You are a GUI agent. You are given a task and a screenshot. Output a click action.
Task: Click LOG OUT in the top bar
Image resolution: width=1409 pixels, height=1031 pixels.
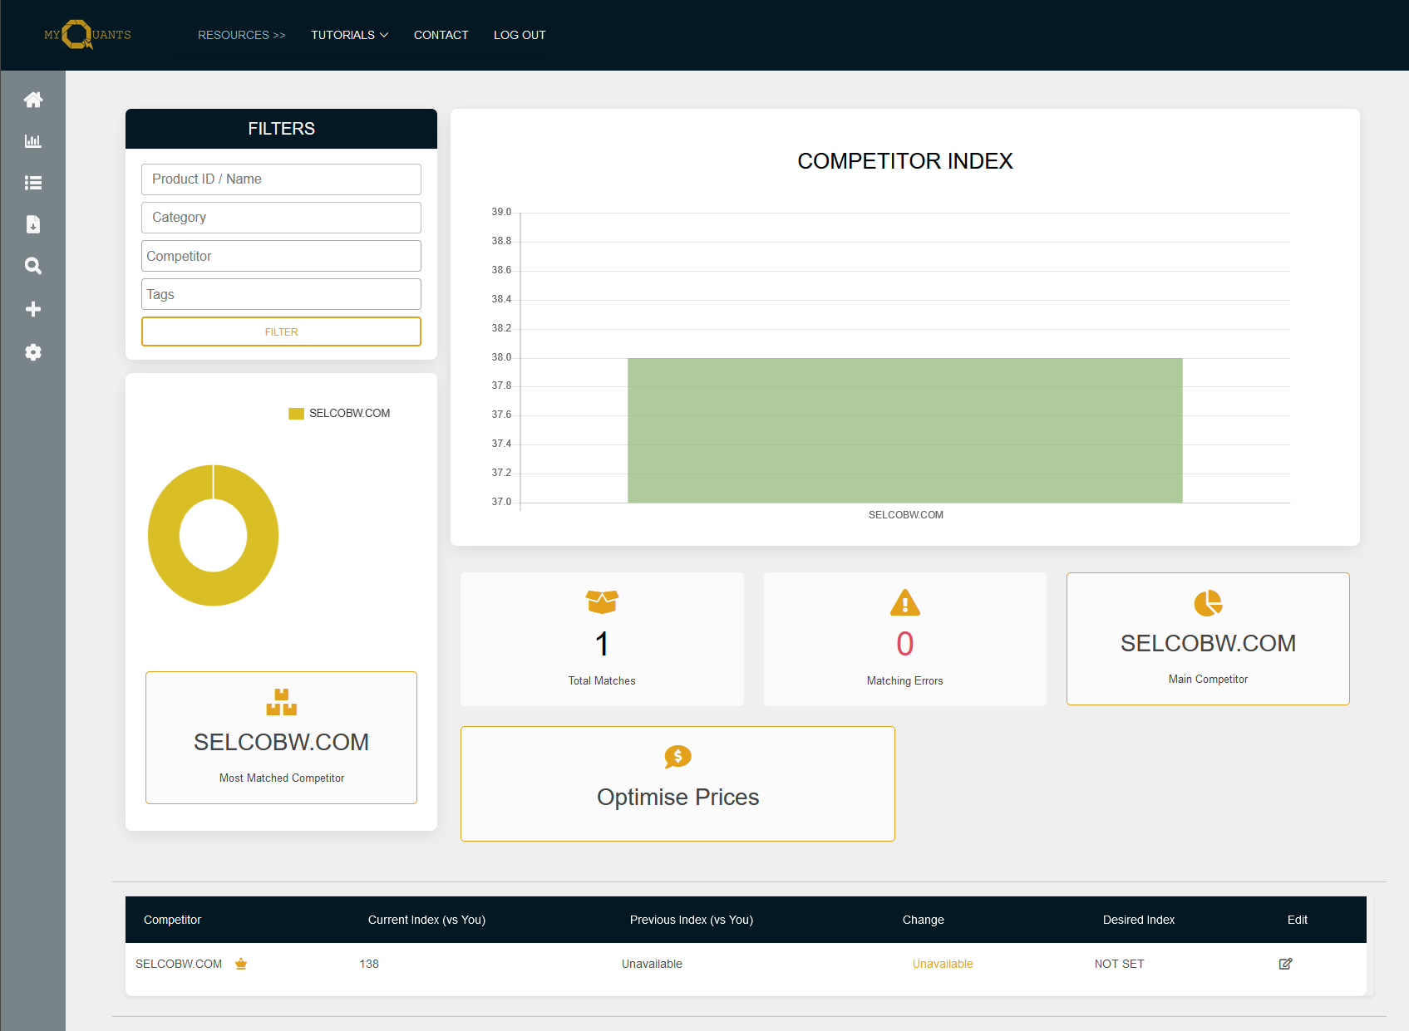click(520, 35)
